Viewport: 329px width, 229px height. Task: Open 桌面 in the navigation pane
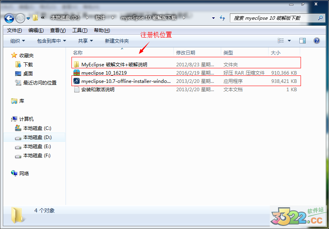click(24, 73)
